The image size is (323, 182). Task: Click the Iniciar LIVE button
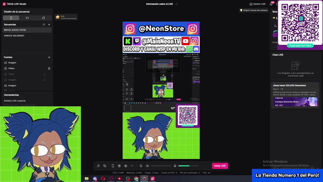[x=220, y=166]
